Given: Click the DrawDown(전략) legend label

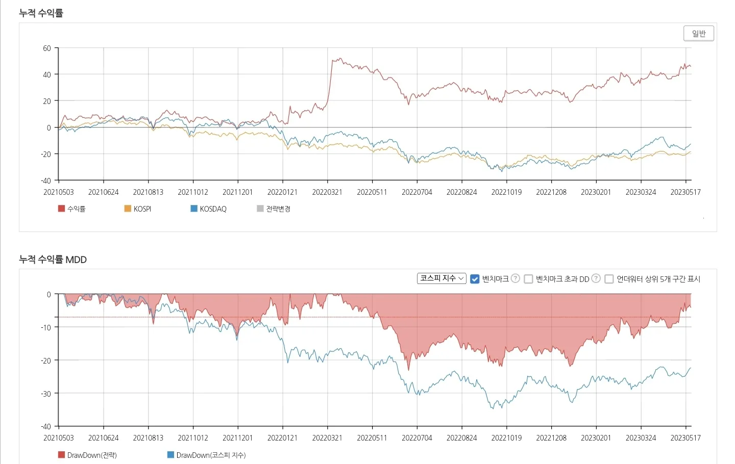Looking at the screenshot, I should (92, 455).
